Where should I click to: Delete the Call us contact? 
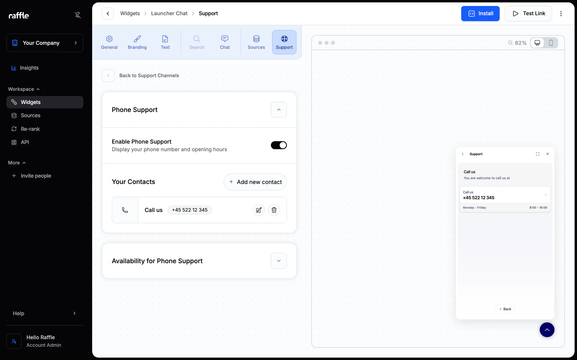(x=274, y=210)
